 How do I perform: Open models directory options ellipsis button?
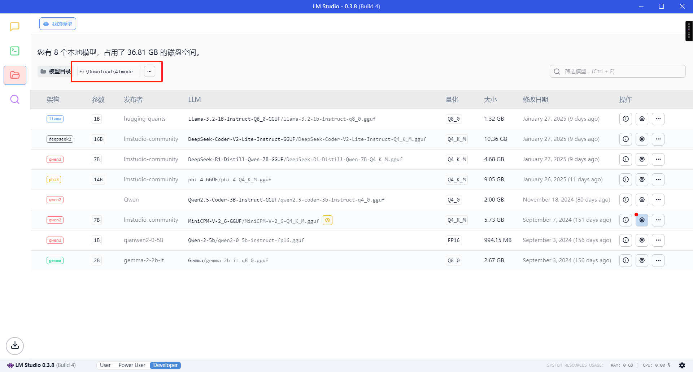(x=149, y=72)
